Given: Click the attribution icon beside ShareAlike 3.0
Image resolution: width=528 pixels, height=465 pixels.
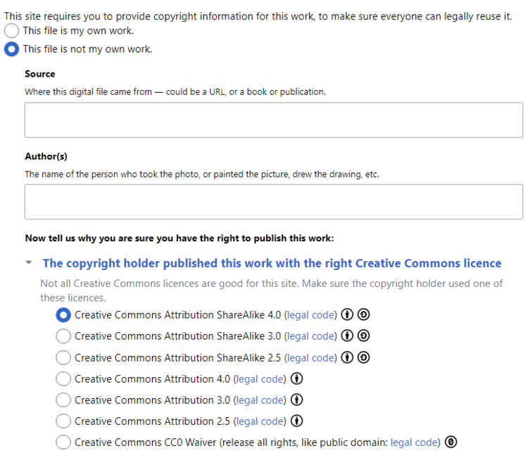Looking at the screenshot, I should 347,336.
